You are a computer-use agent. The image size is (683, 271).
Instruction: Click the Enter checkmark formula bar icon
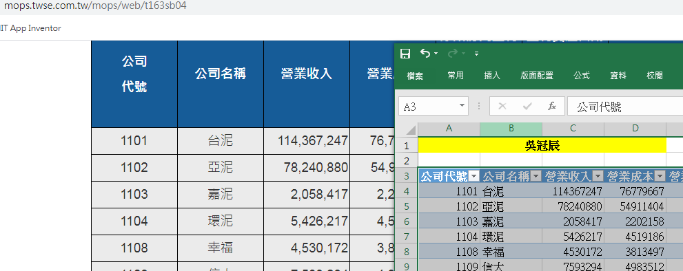tap(527, 106)
